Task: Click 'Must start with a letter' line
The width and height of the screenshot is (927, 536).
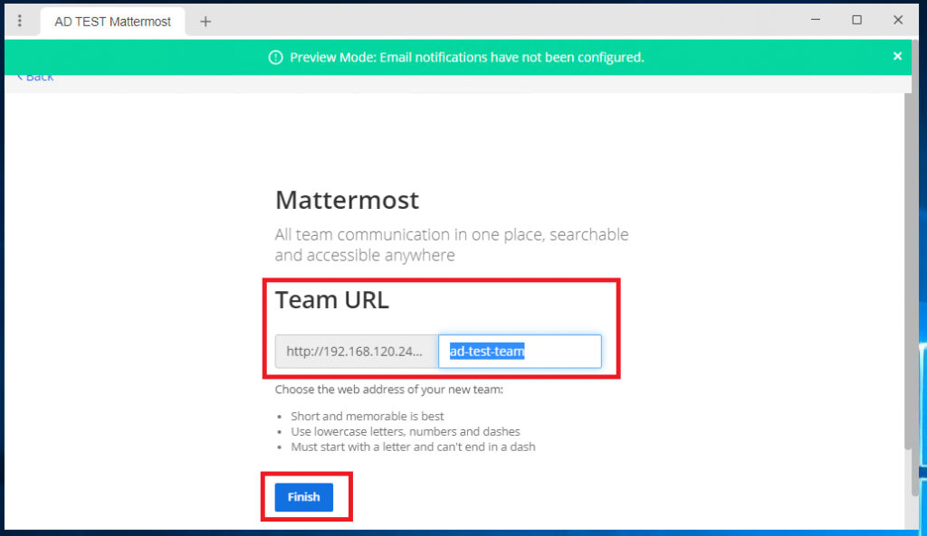Action: tap(413, 447)
